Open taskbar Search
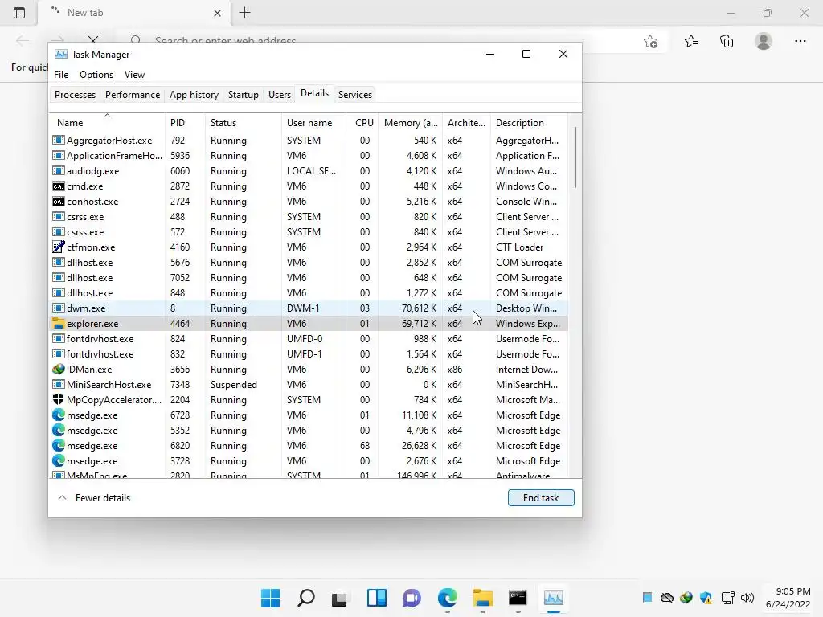Viewport: 823px width, 617px height. [x=306, y=598]
